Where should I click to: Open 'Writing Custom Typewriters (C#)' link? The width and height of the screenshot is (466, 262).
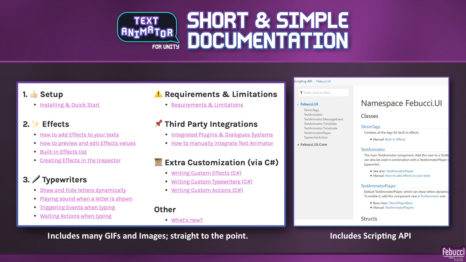(212, 182)
